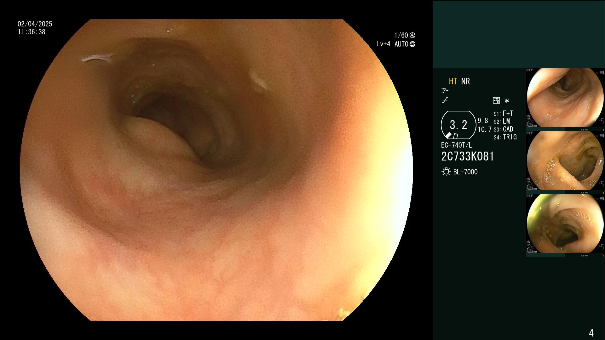Open the slider settings icon
The image size is (605, 340).
click(496, 101)
